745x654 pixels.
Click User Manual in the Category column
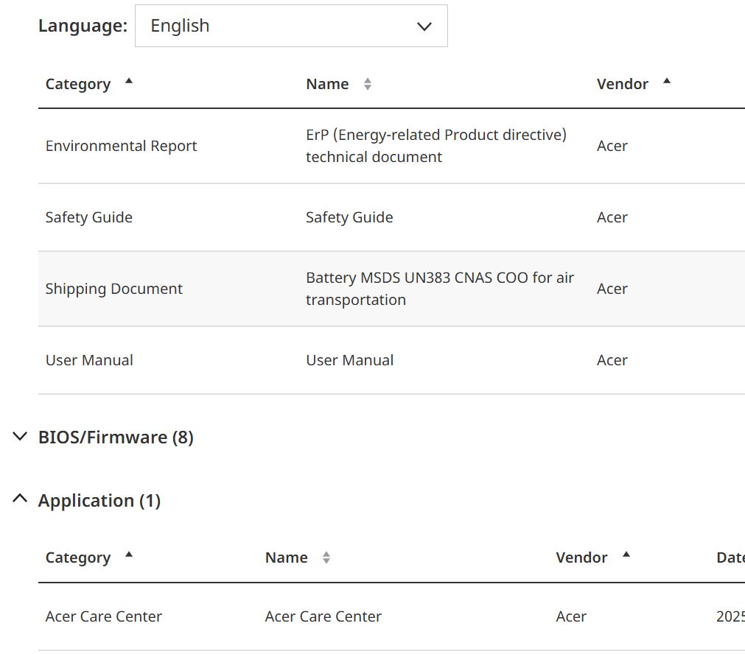(89, 360)
